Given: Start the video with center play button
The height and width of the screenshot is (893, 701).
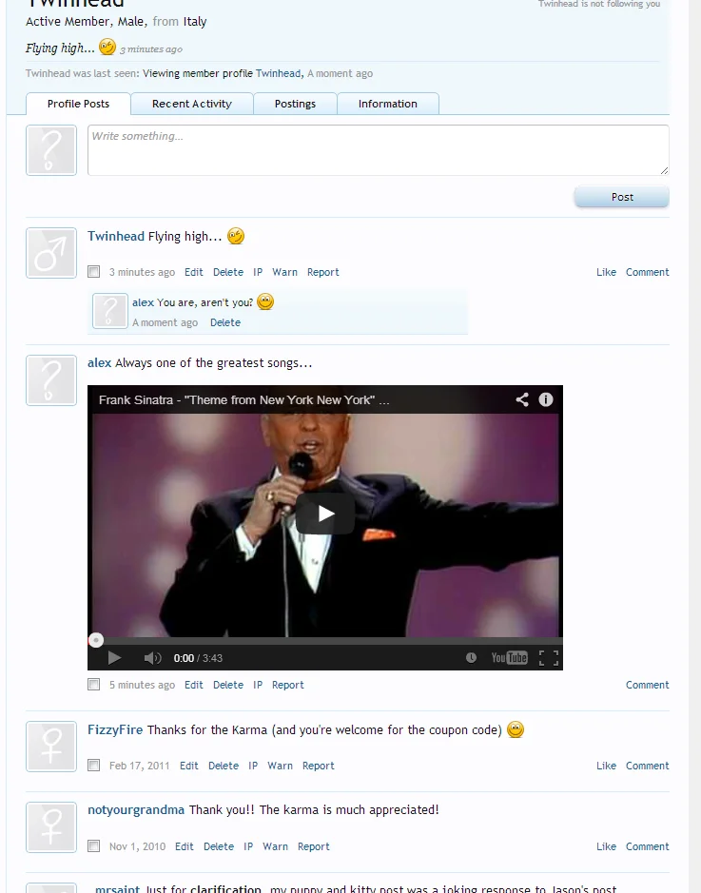Looking at the screenshot, I should coord(325,514).
